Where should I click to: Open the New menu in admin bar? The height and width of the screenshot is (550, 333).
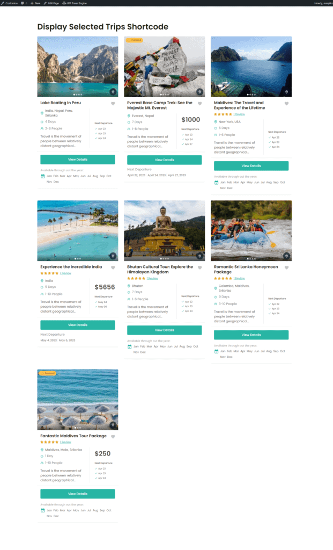click(x=35, y=3)
